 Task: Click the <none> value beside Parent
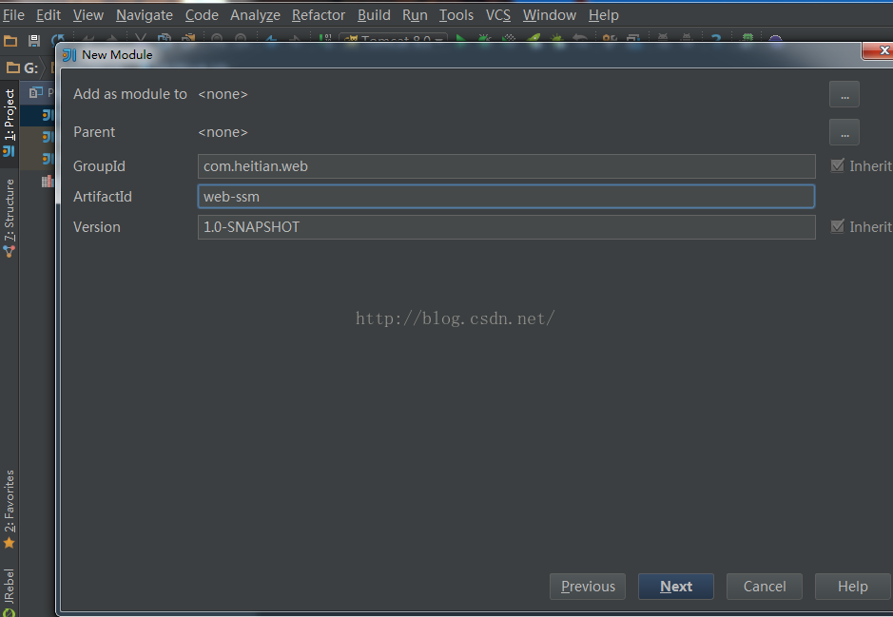(x=223, y=132)
